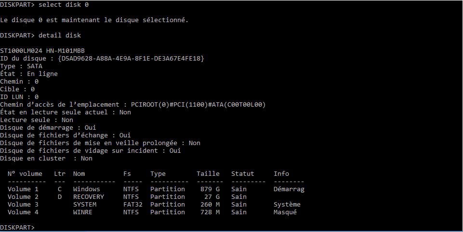Click the 'Disque de démarrage : Oui' line
This screenshot has height=232, width=463.
tap(48, 127)
